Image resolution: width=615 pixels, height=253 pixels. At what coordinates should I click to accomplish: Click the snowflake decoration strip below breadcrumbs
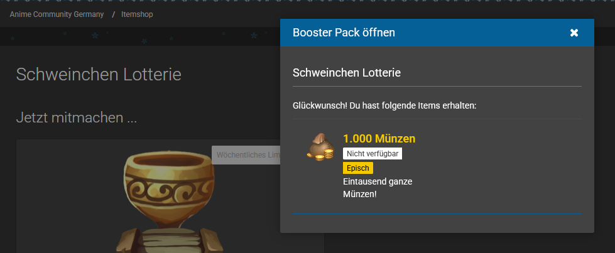(x=140, y=36)
